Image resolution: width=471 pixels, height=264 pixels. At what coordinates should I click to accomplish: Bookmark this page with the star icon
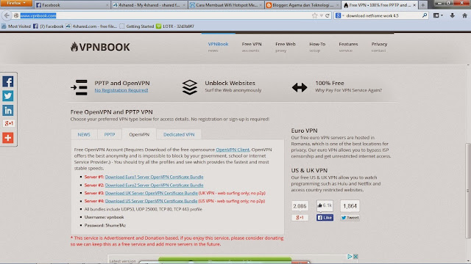314,15
